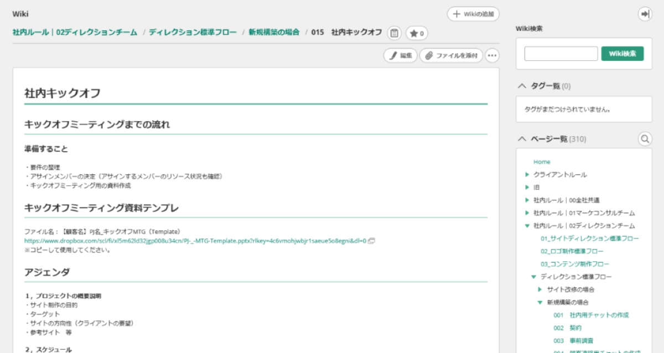Click line ・参考サイト 等
This screenshot has width=664, height=353.
[x=48, y=333]
